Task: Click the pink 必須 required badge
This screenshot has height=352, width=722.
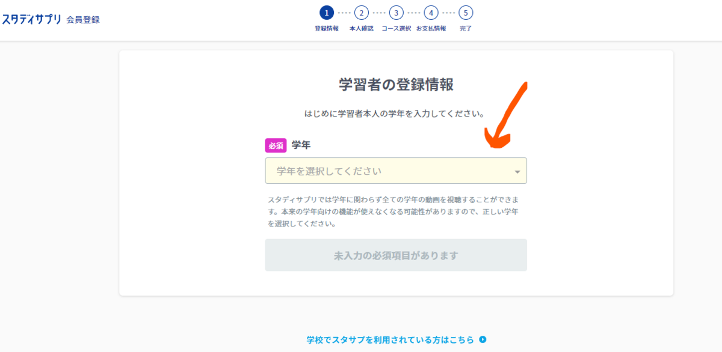Action: pyautogui.click(x=276, y=144)
